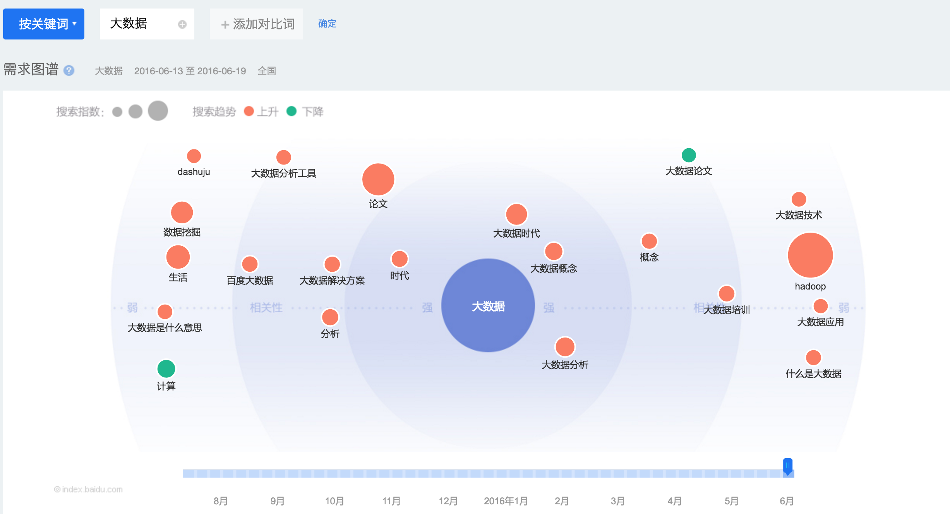Select the 大数据分析 bubble

click(565, 346)
